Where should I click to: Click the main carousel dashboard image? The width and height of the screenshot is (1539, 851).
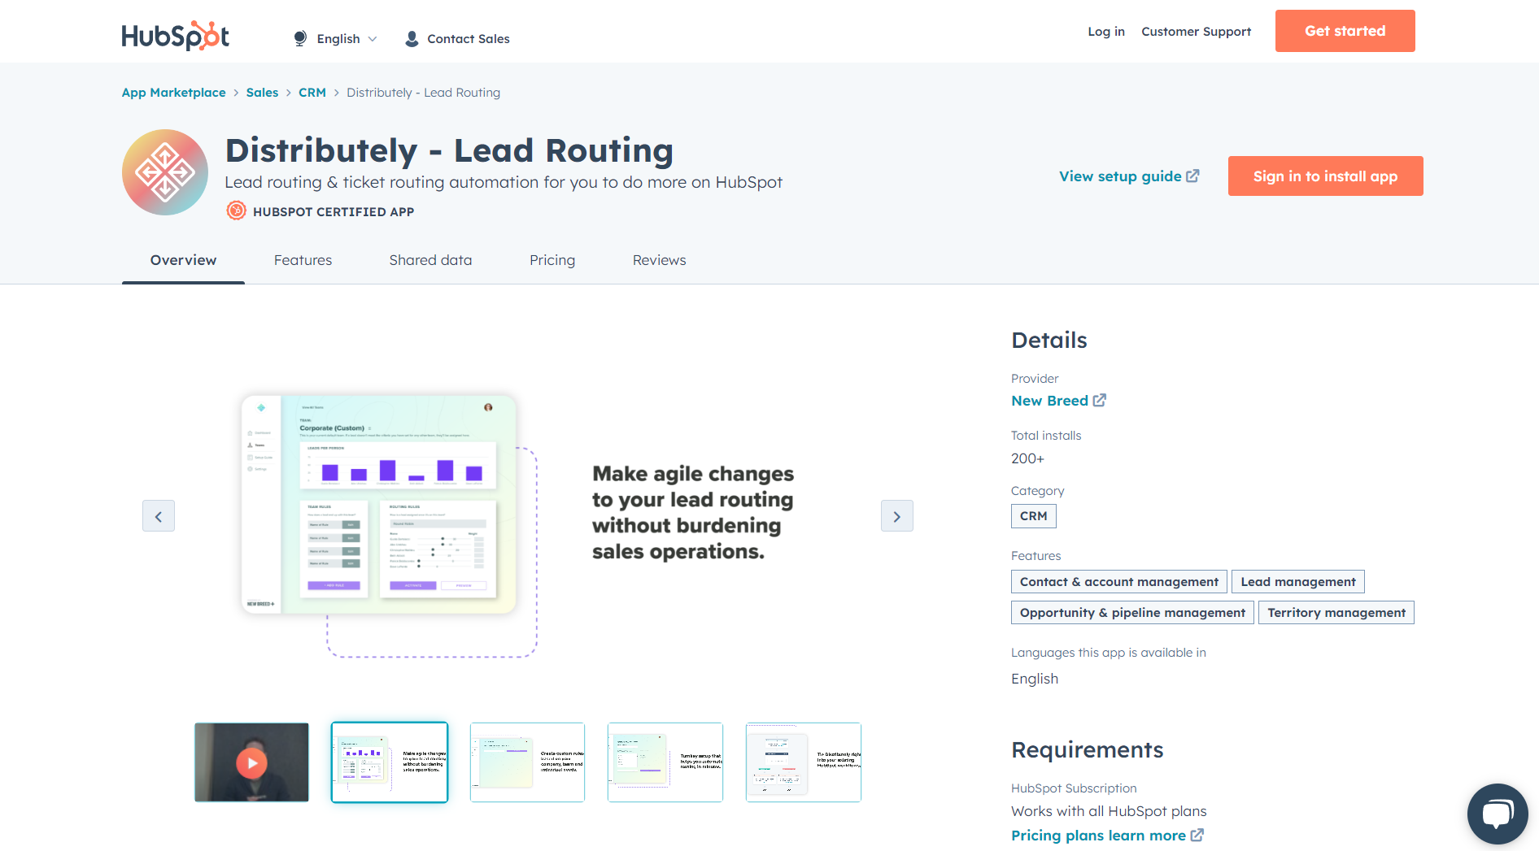tap(379, 504)
